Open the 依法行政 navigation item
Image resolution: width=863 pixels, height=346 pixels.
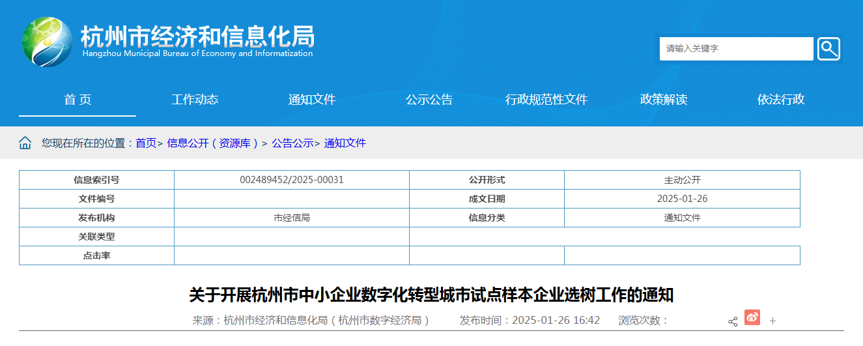tap(781, 100)
